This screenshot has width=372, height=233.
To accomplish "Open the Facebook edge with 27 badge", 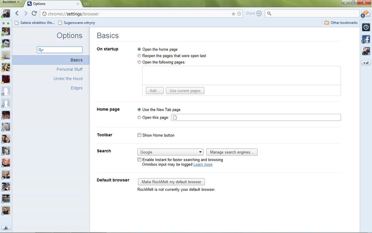I will [366, 39].
